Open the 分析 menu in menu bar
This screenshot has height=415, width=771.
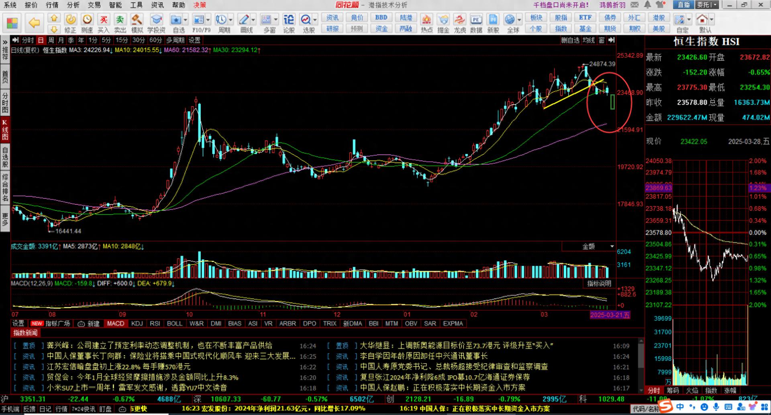click(x=73, y=5)
